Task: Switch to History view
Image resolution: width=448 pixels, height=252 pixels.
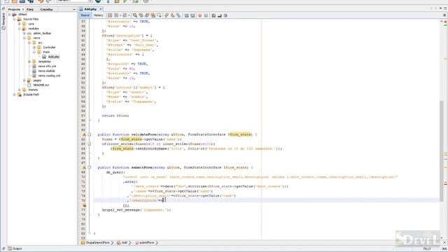Action: click(98, 15)
